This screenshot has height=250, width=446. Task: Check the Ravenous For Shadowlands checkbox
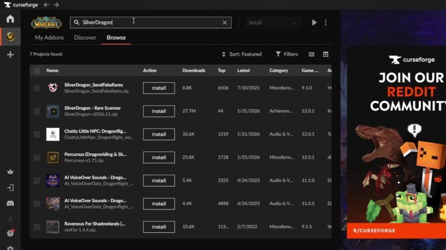click(37, 227)
